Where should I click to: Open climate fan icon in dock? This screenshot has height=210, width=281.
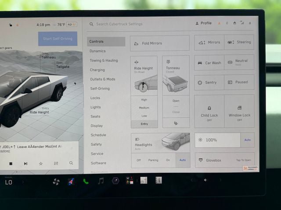(56, 182)
